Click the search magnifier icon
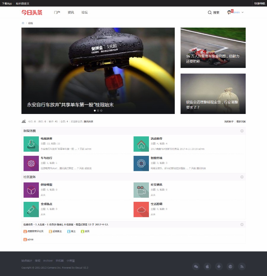Image resolution: width=267 pixels, height=276 pixels. 210,12
